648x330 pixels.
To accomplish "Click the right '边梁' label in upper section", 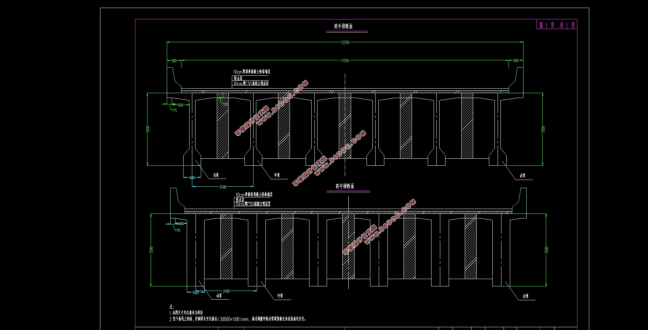I will click(522, 175).
